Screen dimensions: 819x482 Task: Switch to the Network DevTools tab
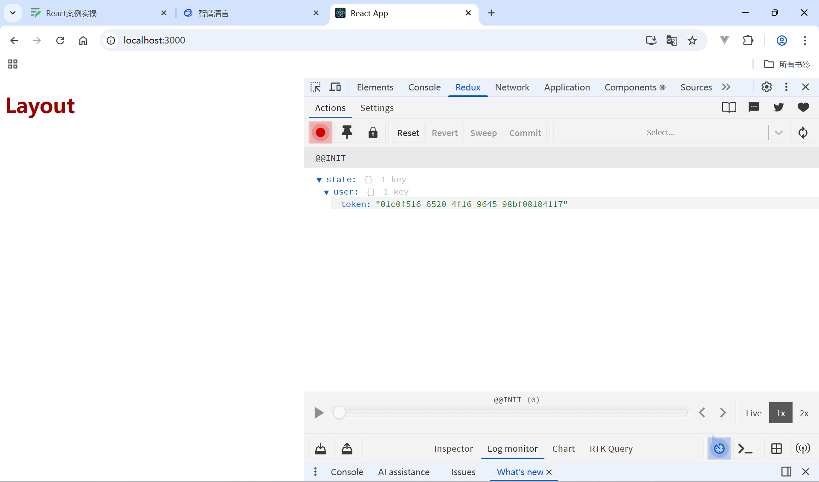[512, 87]
